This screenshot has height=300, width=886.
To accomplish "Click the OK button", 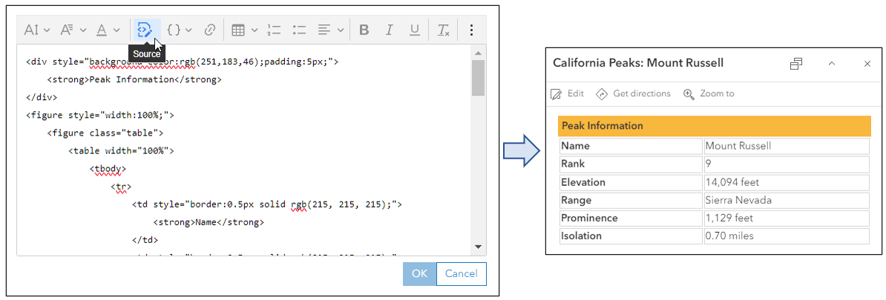I will tap(419, 274).
